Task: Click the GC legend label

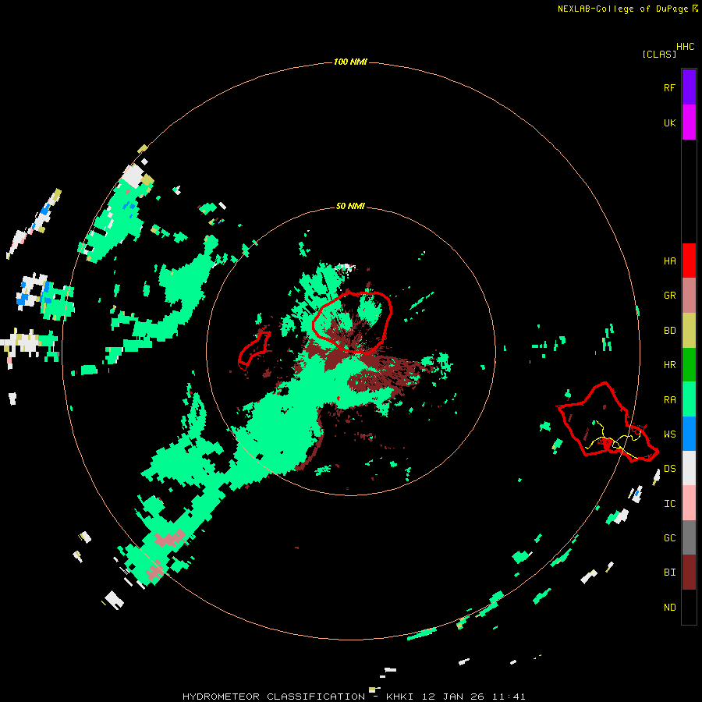Action: (x=669, y=537)
